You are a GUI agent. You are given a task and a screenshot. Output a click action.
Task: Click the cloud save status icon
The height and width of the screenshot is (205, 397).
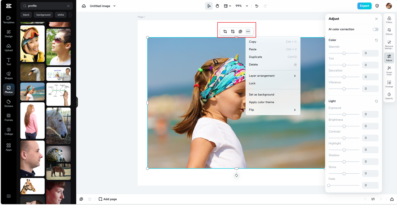point(84,6)
